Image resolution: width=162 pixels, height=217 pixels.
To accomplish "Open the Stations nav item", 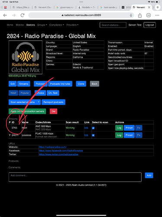I will pyautogui.click(x=30, y=25).
